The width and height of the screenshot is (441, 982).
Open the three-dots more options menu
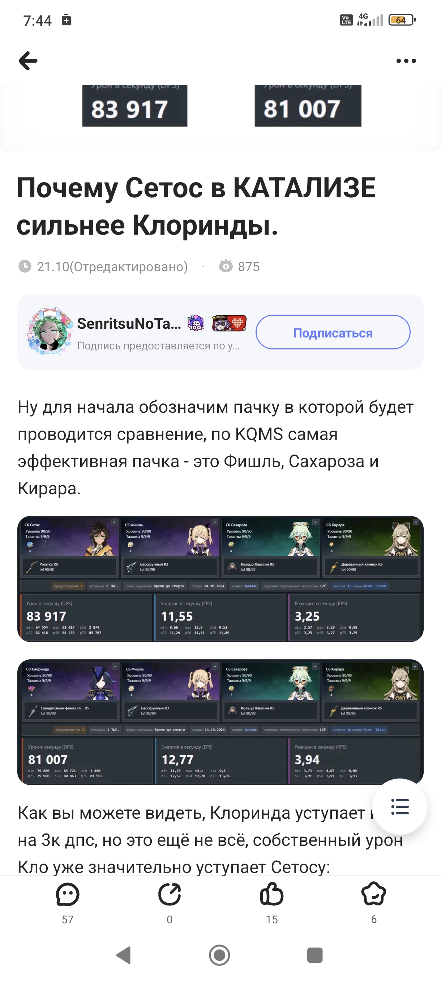(406, 61)
